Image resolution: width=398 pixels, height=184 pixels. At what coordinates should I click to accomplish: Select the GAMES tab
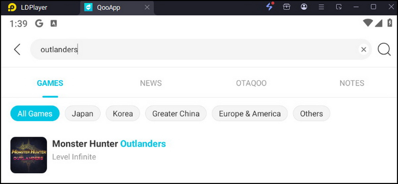[50, 83]
